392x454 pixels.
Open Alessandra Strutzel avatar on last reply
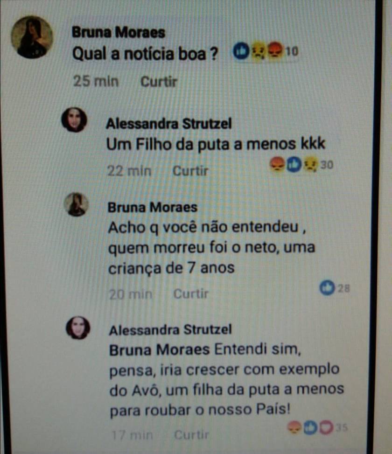[78, 328]
